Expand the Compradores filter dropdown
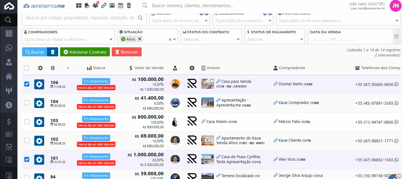The height and width of the screenshot is (179, 403). pos(68,40)
